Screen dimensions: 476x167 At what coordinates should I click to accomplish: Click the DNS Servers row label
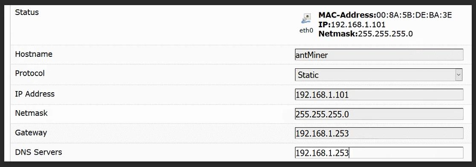[38, 152]
